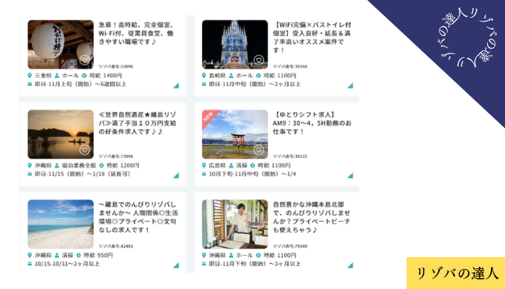Click the NEW ribbon on the Hiroshima listing

coord(209,117)
